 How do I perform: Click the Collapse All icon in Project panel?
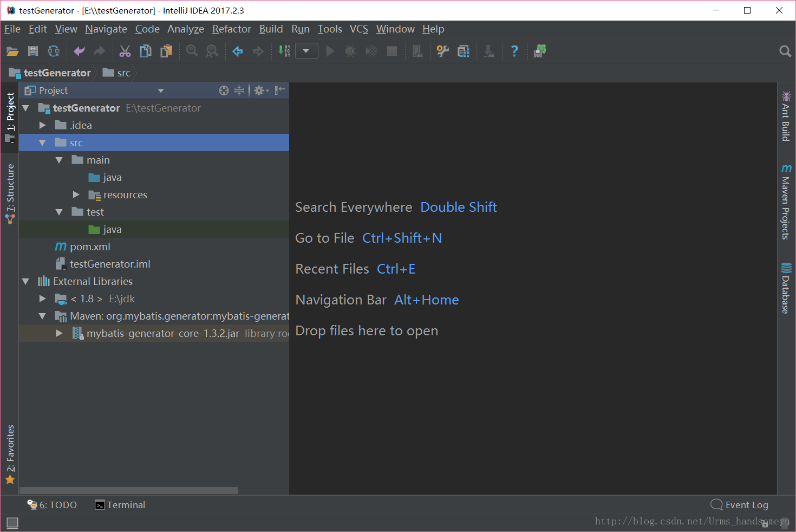239,90
